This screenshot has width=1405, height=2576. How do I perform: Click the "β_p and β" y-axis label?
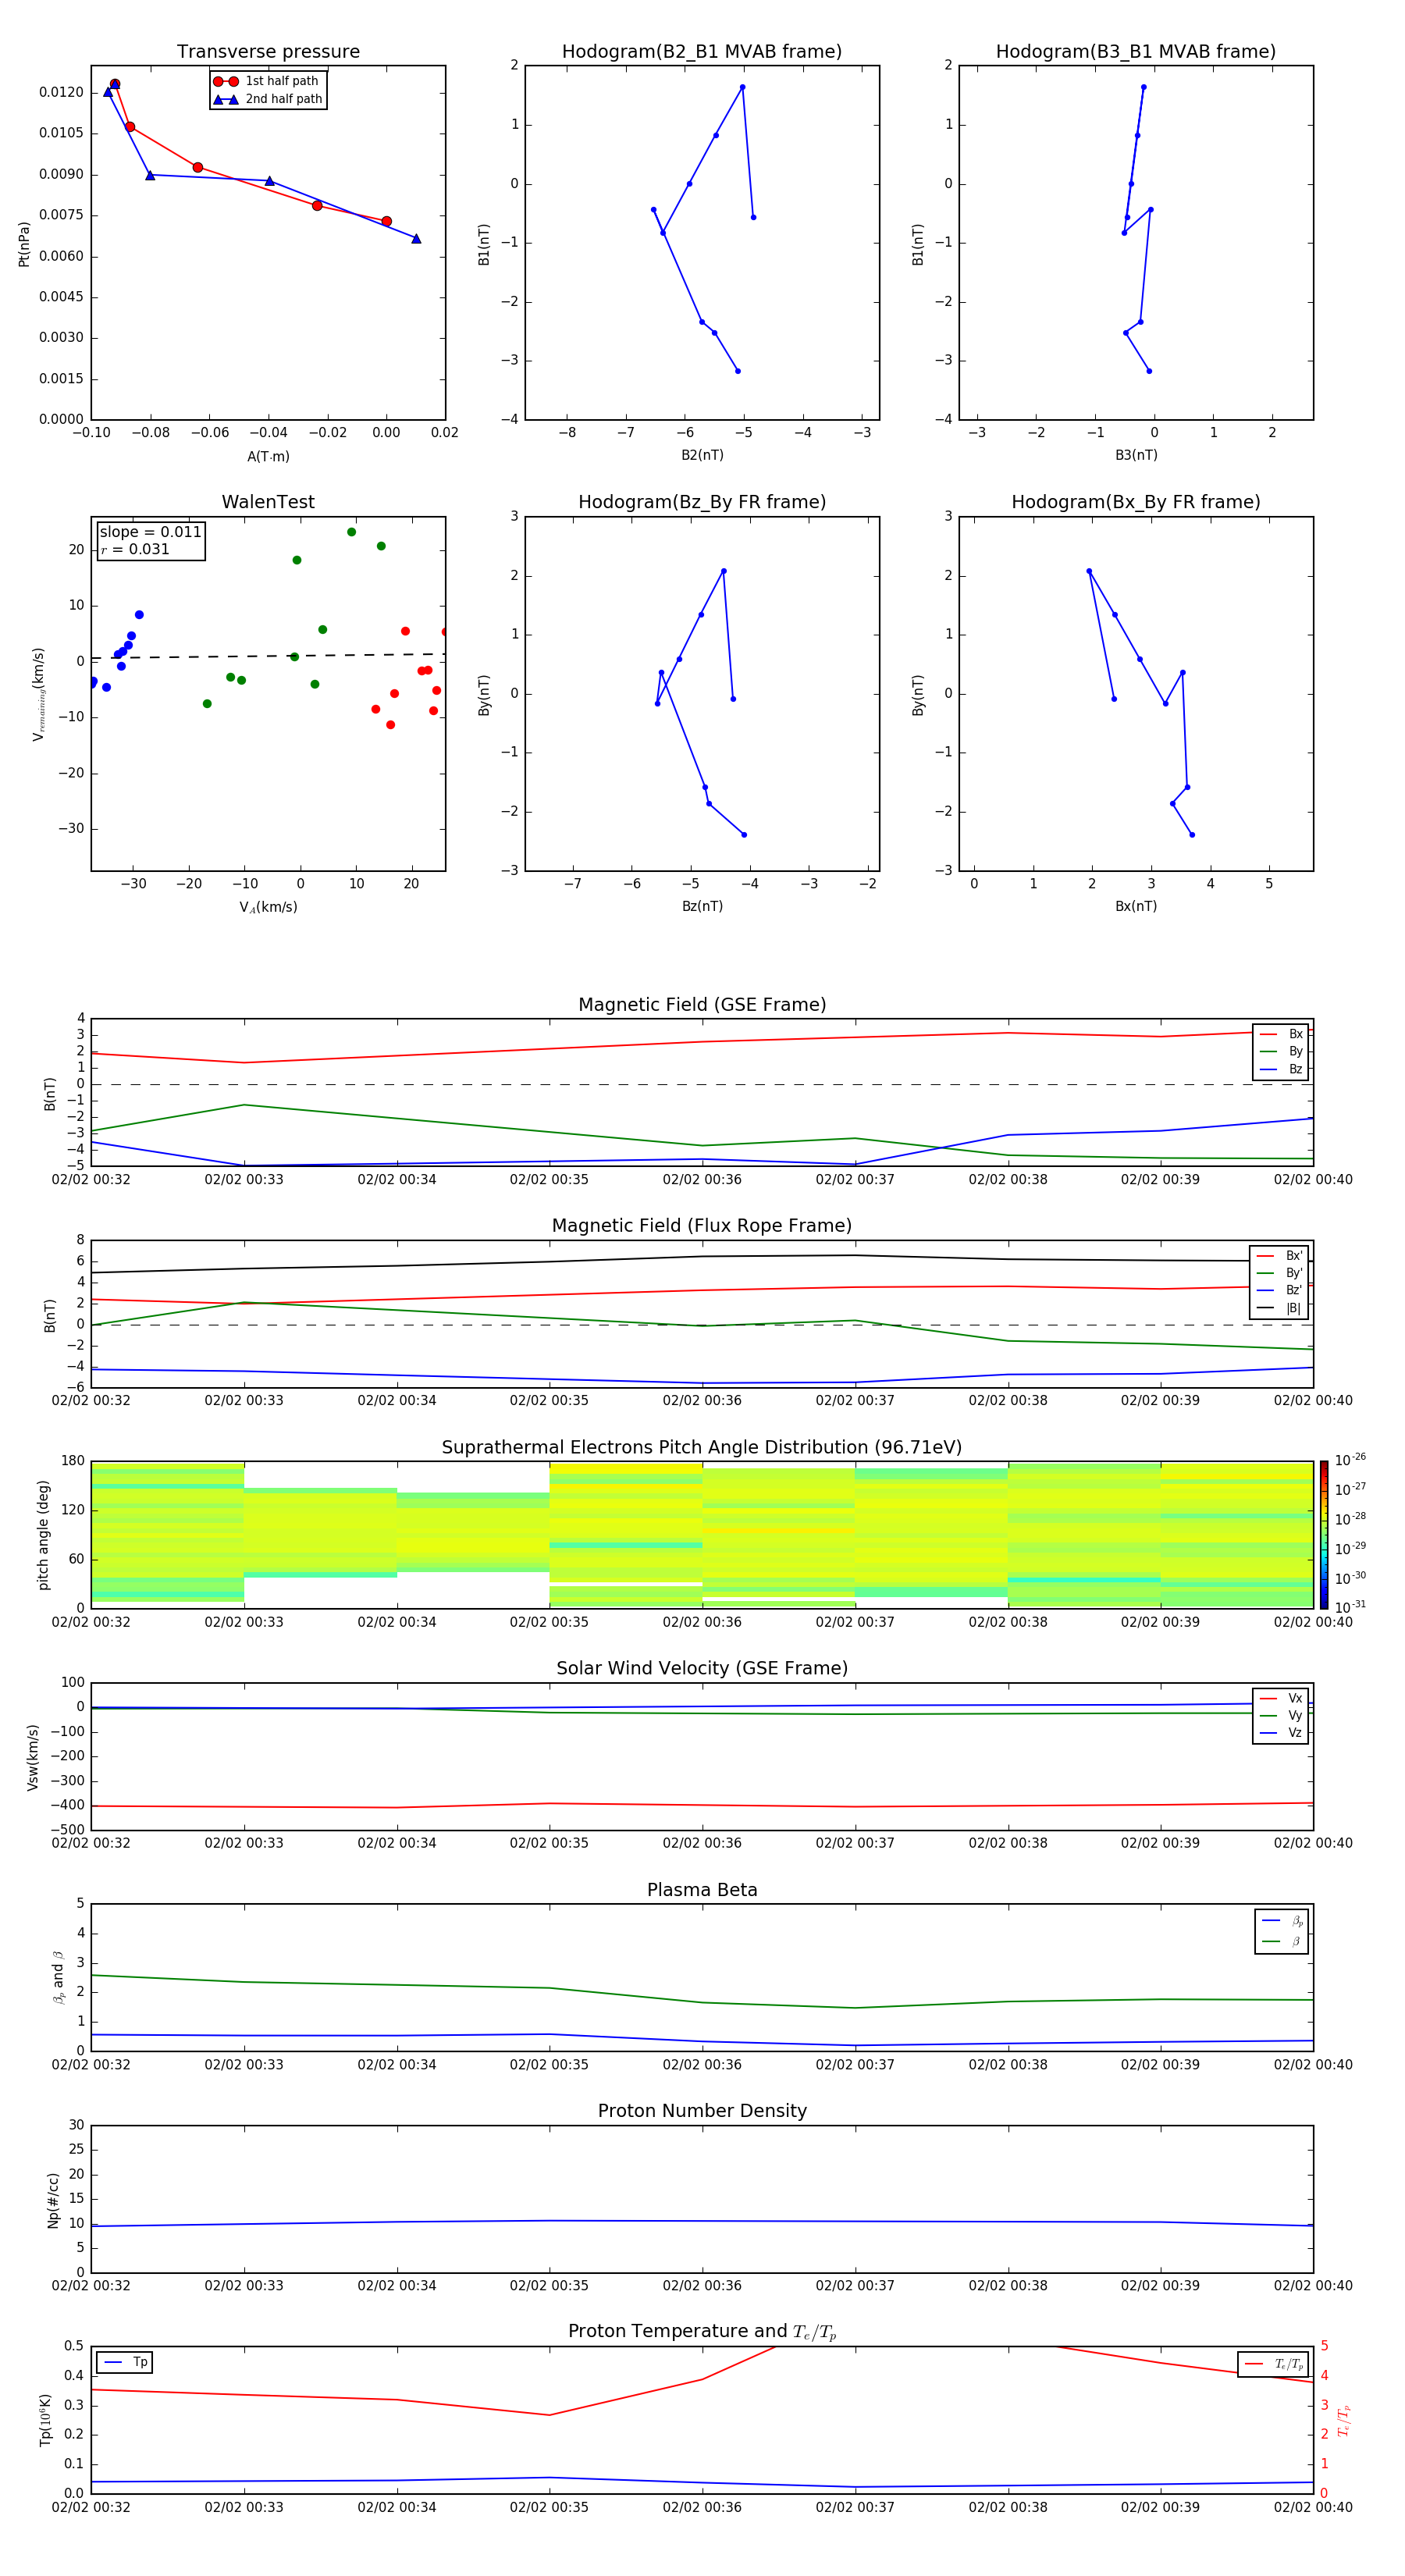[x=59, y=1977]
